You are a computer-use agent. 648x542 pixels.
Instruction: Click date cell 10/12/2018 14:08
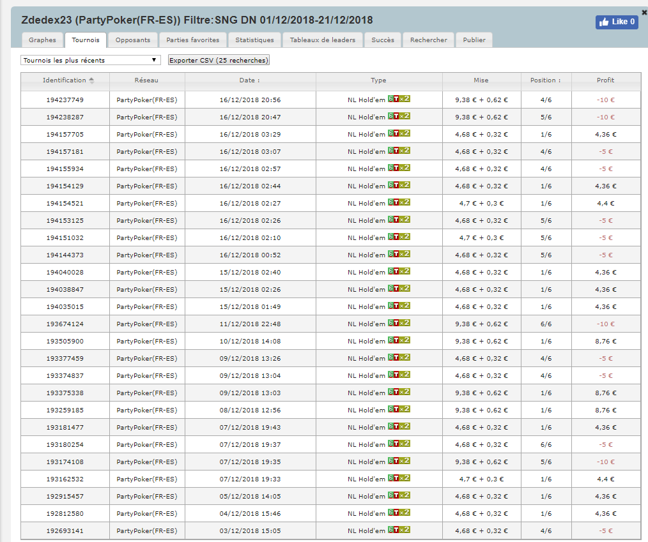coord(250,342)
